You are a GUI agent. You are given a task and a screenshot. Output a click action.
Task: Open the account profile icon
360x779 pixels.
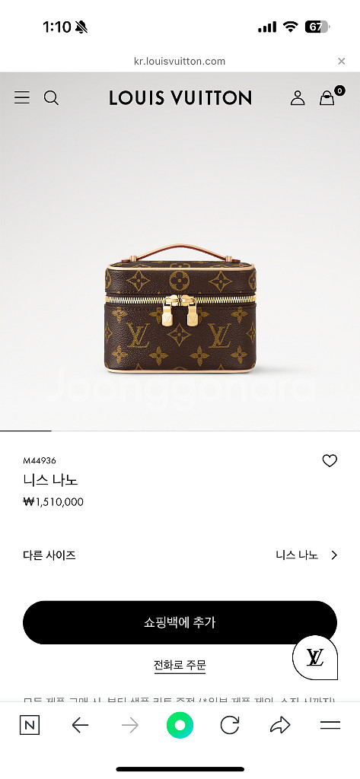[298, 97]
